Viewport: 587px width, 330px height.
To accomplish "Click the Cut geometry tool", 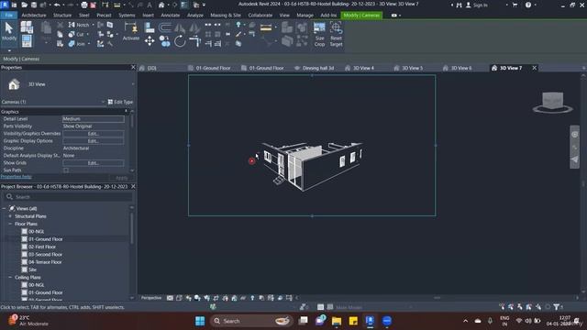I will pyautogui.click(x=77, y=35).
